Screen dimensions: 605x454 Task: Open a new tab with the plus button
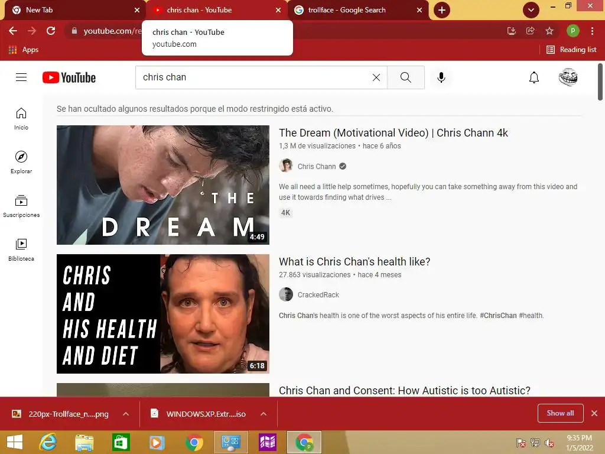click(x=442, y=10)
